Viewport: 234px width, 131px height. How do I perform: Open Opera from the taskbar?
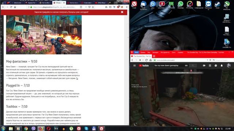(x=49, y=128)
